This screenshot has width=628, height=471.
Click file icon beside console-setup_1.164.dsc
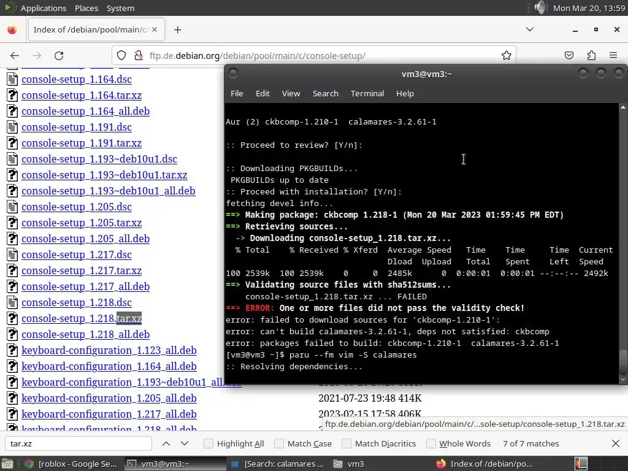pyautogui.click(x=12, y=79)
